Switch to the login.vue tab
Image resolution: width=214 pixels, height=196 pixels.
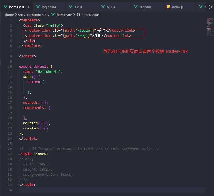coord(49,7)
